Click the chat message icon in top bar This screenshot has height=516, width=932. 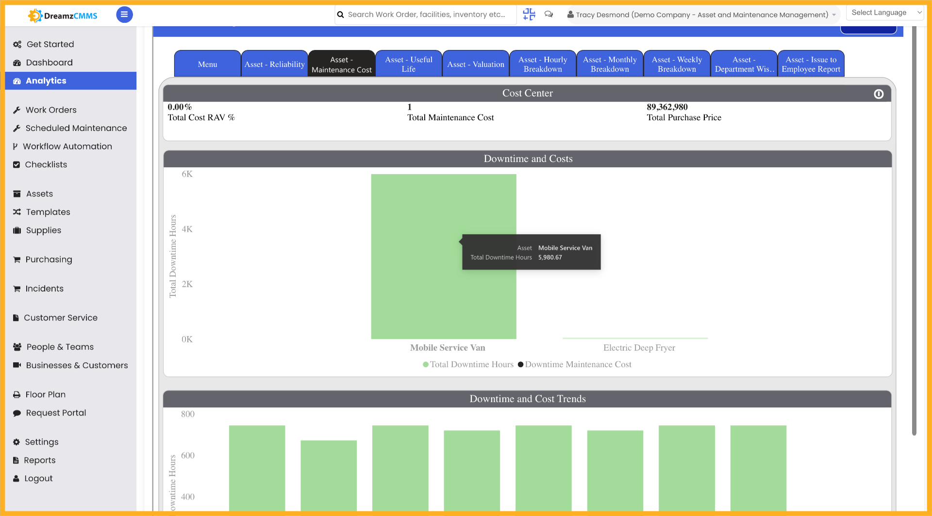[x=549, y=15]
